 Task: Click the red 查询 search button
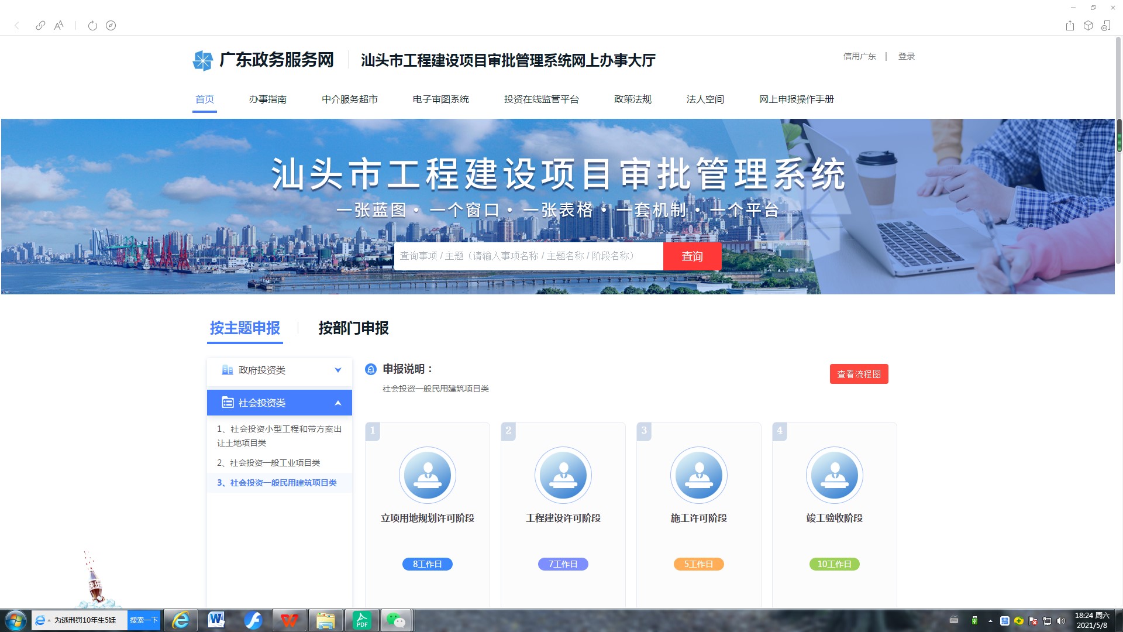pyautogui.click(x=692, y=256)
